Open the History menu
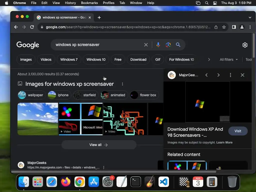This screenshot has width=256, height=192. click(70, 3)
